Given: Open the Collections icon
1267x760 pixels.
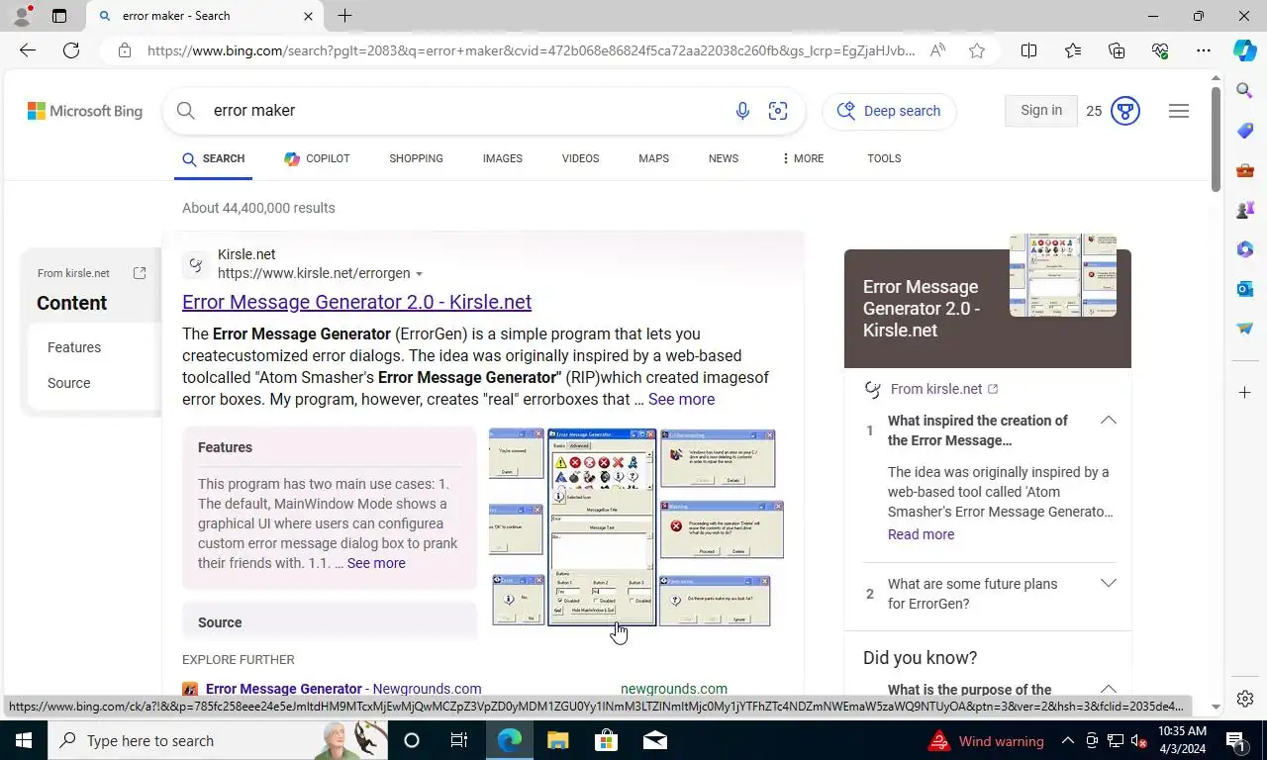Looking at the screenshot, I should point(1117,50).
